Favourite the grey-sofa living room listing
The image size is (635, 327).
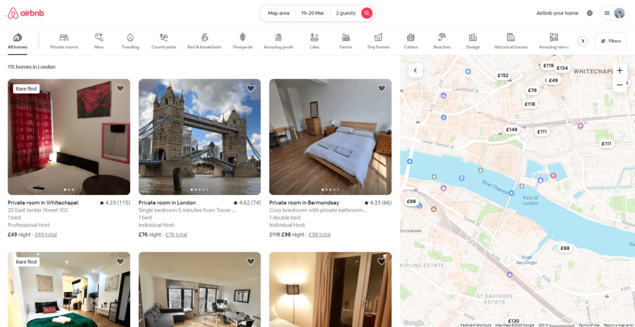[251, 261]
